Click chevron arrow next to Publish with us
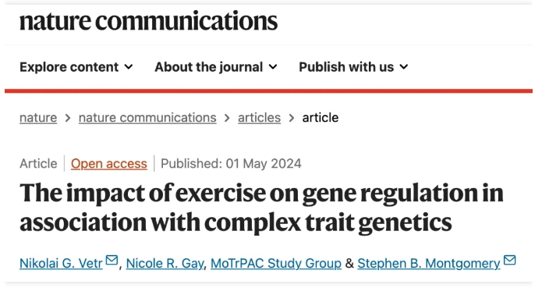This screenshot has height=288, width=549. tap(404, 66)
